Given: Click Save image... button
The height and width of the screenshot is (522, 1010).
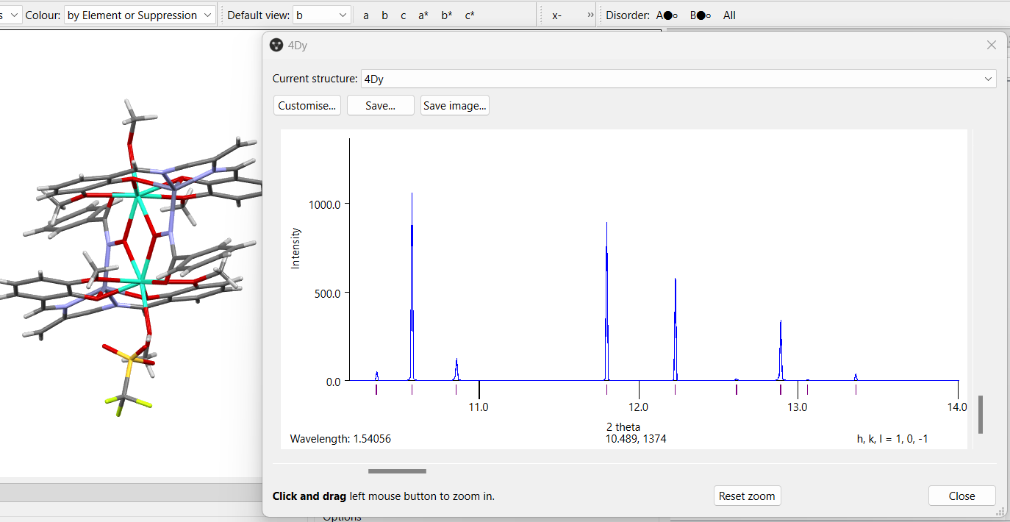Looking at the screenshot, I should coord(454,106).
